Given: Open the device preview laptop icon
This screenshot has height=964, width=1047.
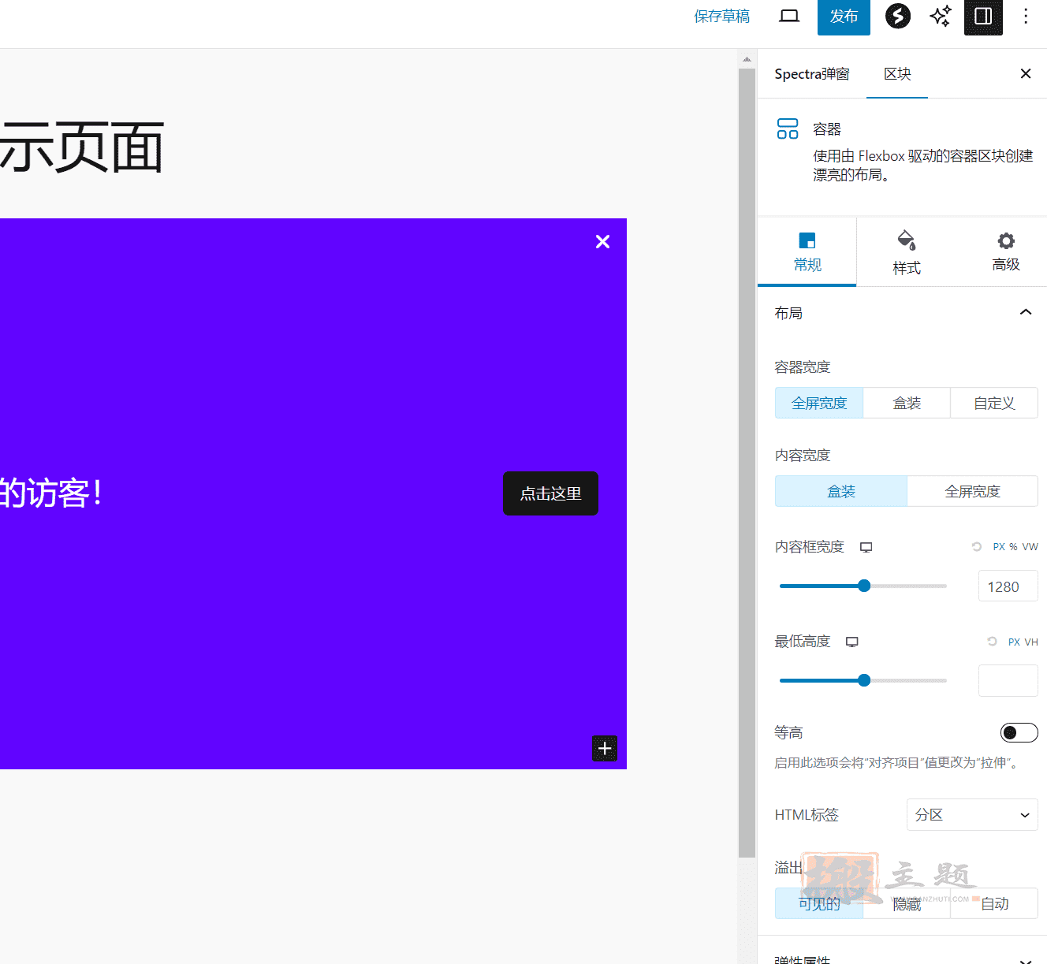Looking at the screenshot, I should (789, 17).
